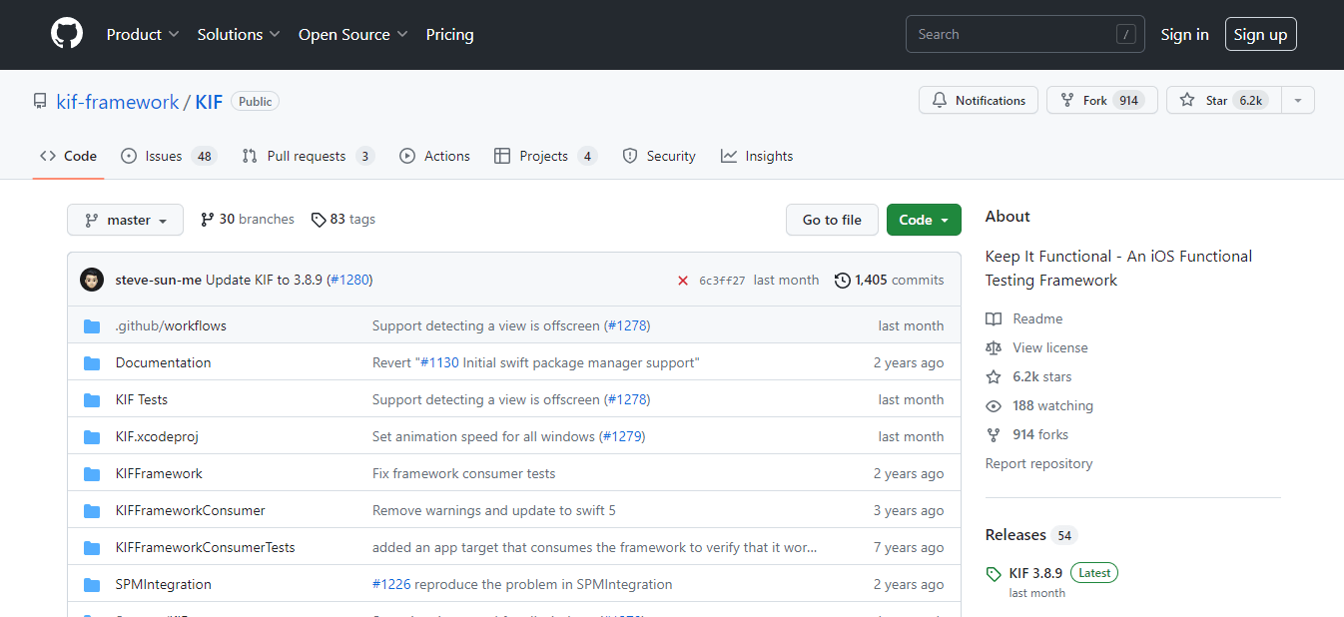
Task: Open the green Code dropdown button
Action: coord(924,221)
